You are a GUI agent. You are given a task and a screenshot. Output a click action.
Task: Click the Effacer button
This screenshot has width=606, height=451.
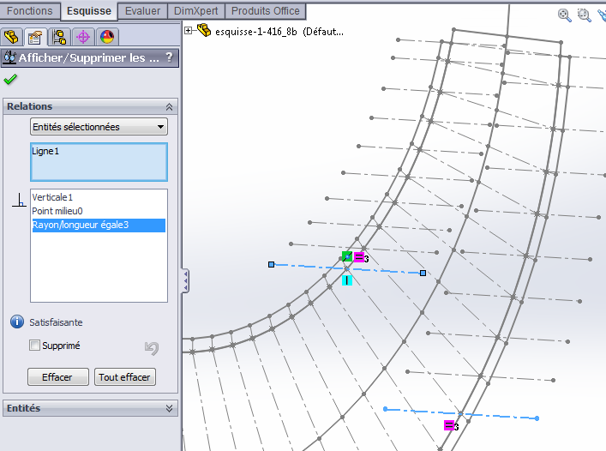58,376
